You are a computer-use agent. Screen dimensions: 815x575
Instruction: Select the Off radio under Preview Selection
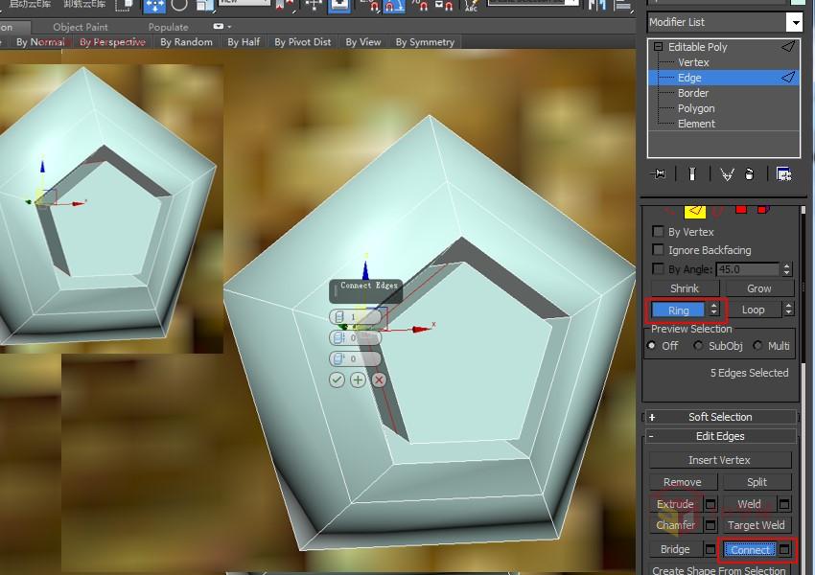click(x=652, y=346)
